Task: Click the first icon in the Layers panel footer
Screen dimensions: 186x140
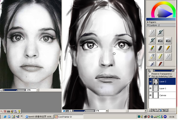Action: [150, 110]
